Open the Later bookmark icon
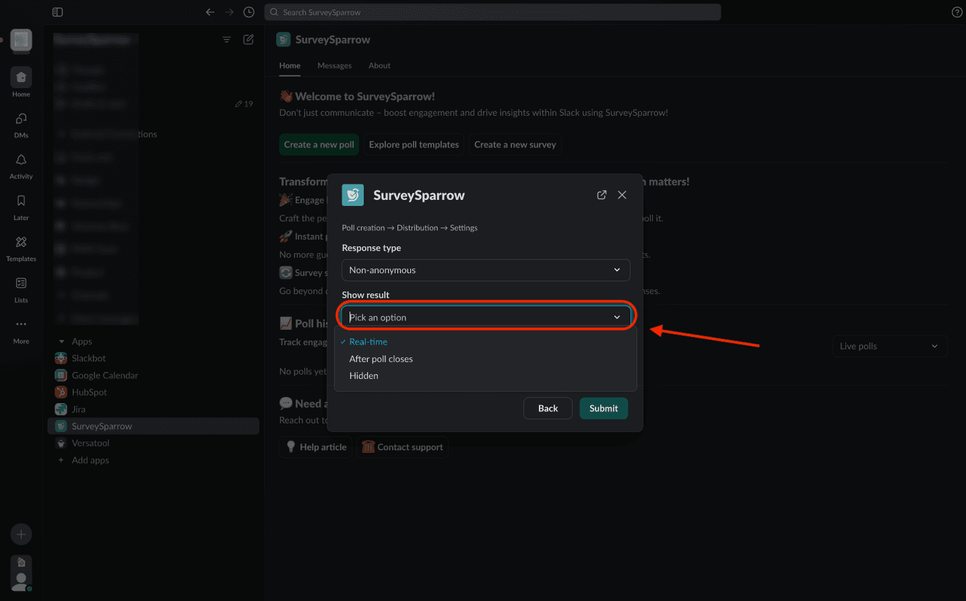Screen dimensions: 966x601 click(21, 201)
